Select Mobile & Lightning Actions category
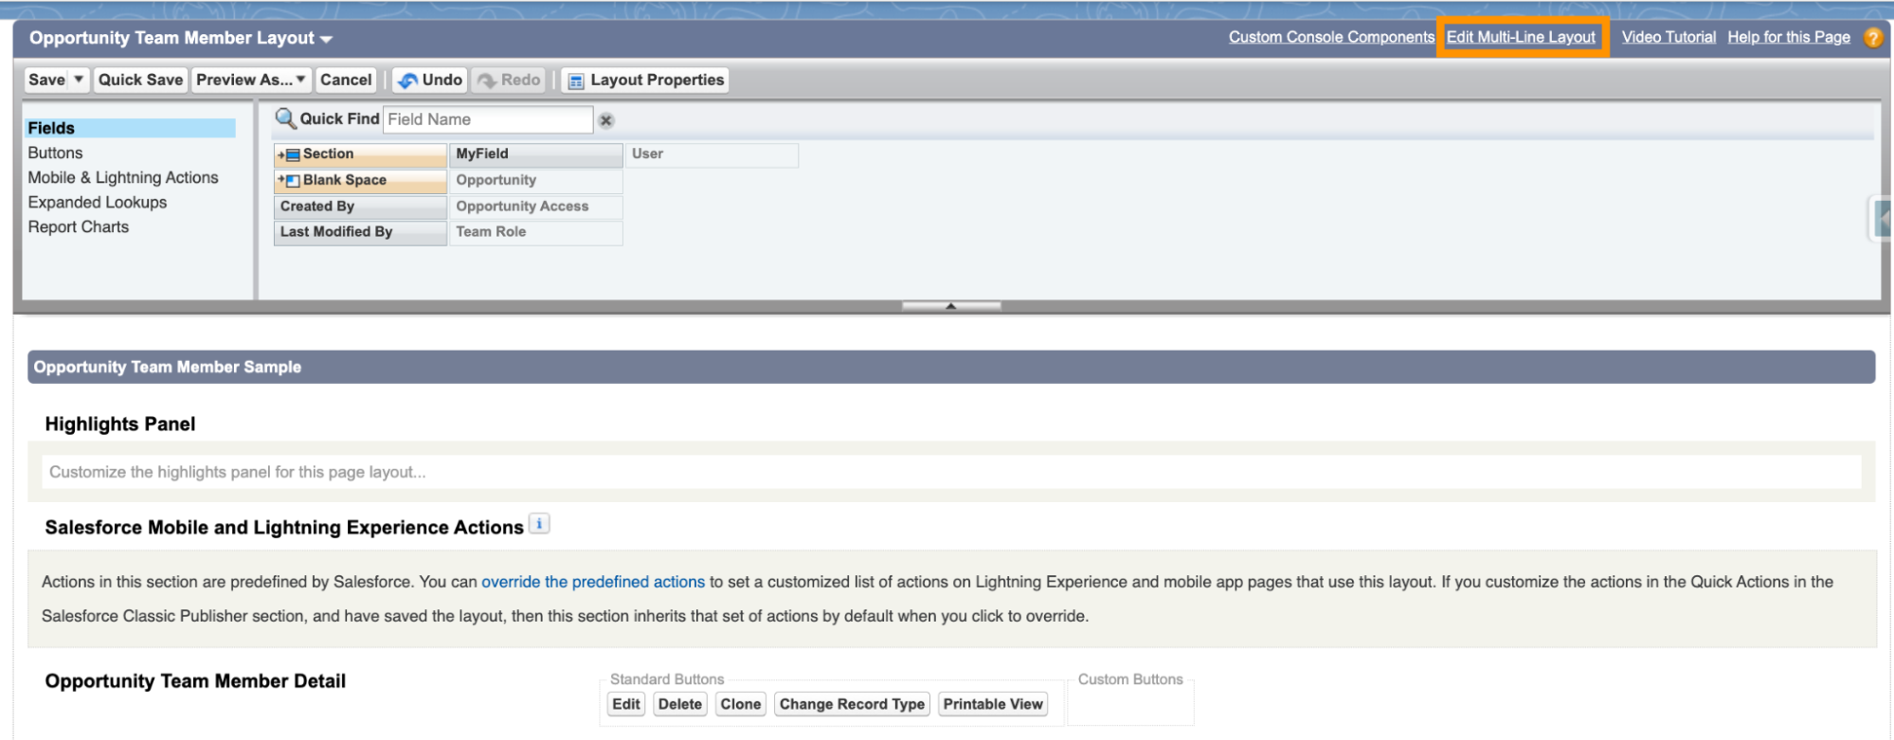Viewport: 1894px width, 740px height. [x=123, y=177]
